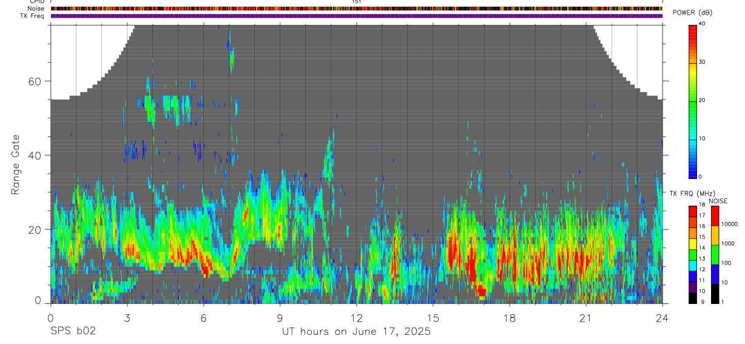Click the hour 18 tick label
Image resolution: width=745 pixels, height=344 pixels.
click(510, 318)
